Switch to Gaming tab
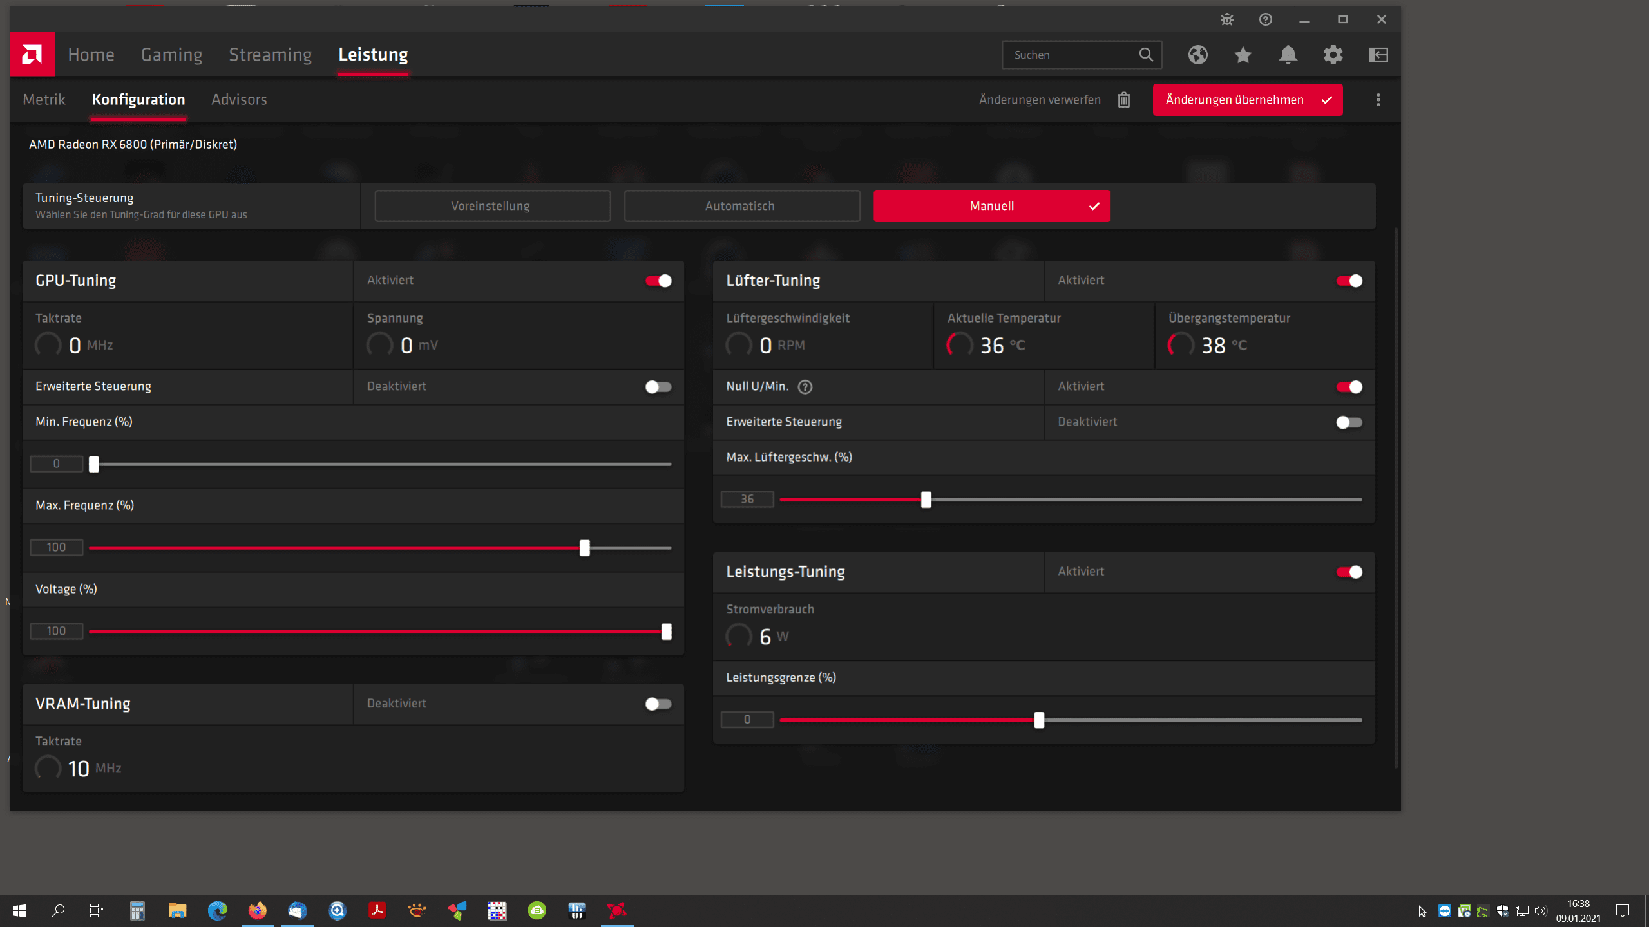This screenshot has height=927, width=1649. (172, 55)
